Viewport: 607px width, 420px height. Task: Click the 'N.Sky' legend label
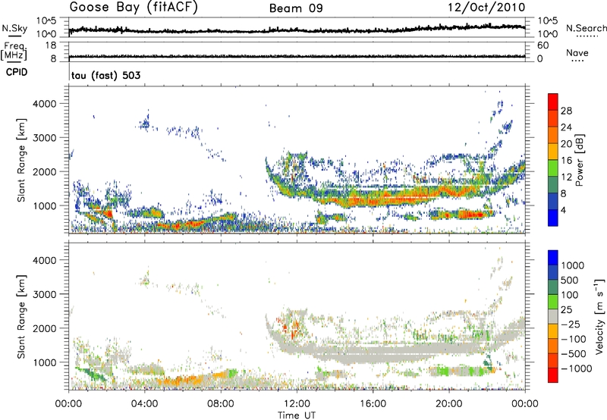(14, 28)
